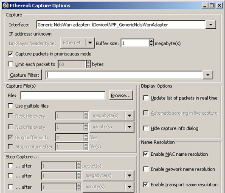Image resolution: width=225 pixels, height=193 pixels.
Task: Open the Next file megabyte(s) unit dropdown
Action: pyautogui.click(x=112, y=116)
